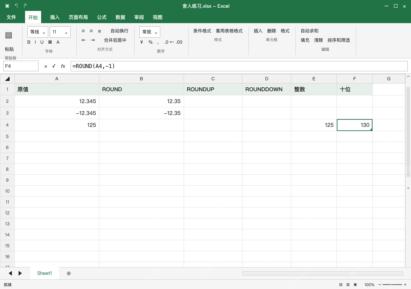Viewport: 411px width, 289px height.
Task: Open the 排序和筛选 menu
Action: (x=339, y=40)
